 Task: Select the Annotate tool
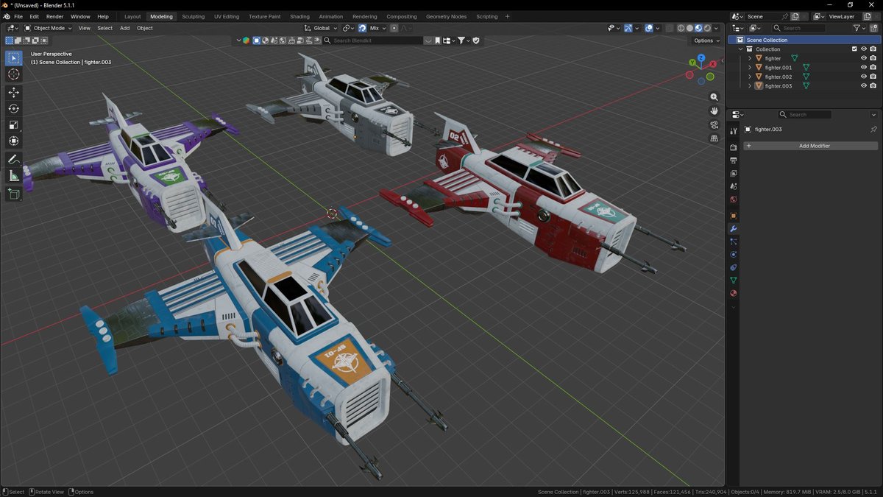(13, 159)
